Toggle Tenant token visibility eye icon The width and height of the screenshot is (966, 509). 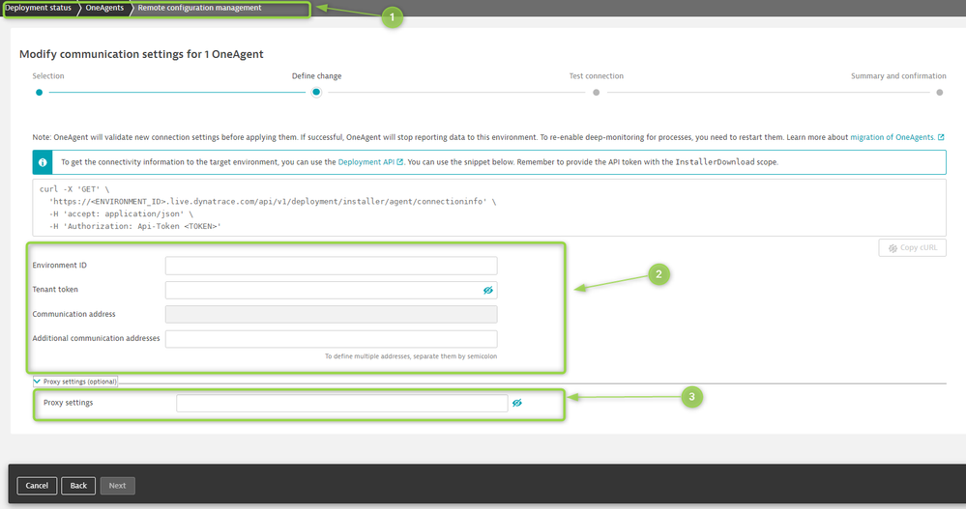pos(488,290)
